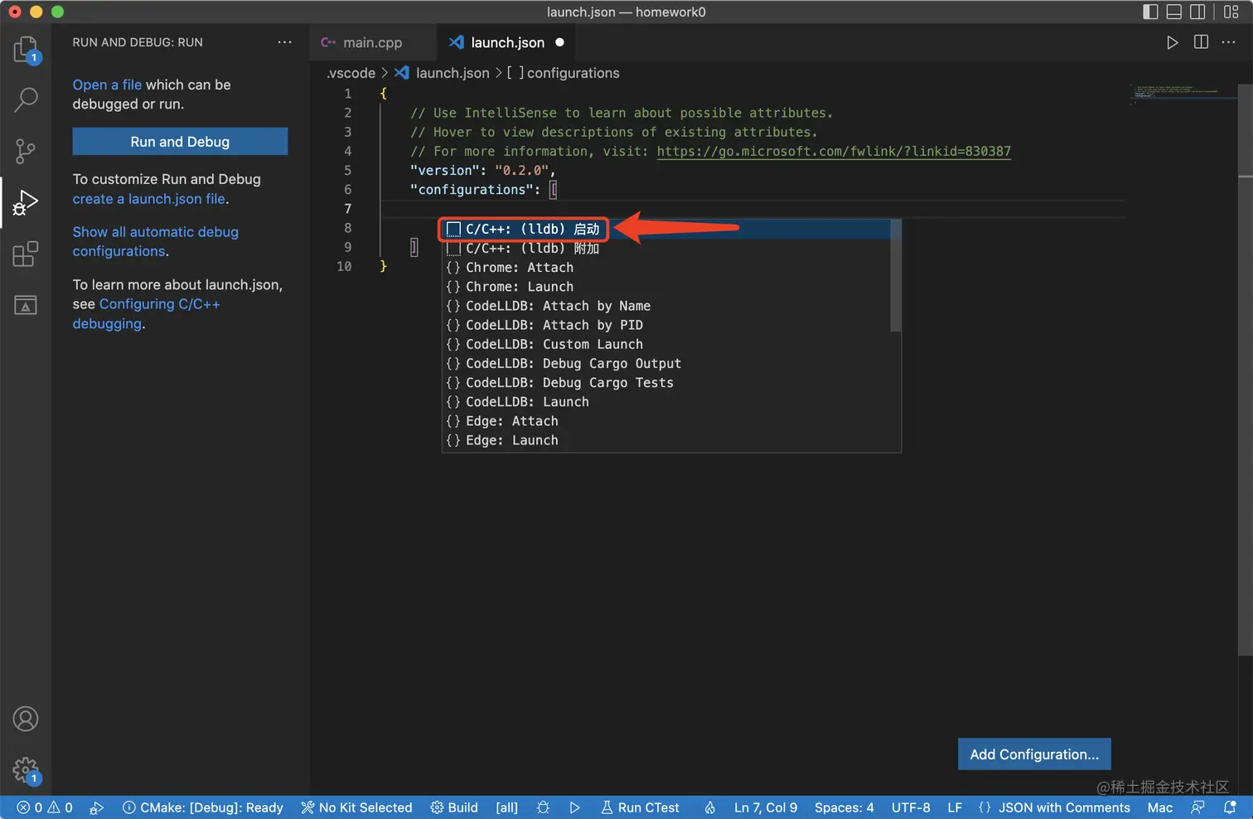This screenshot has height=819, width=1253.
Task: Click 'Spaces: 4' indentation selector
Action: point(844,807)
